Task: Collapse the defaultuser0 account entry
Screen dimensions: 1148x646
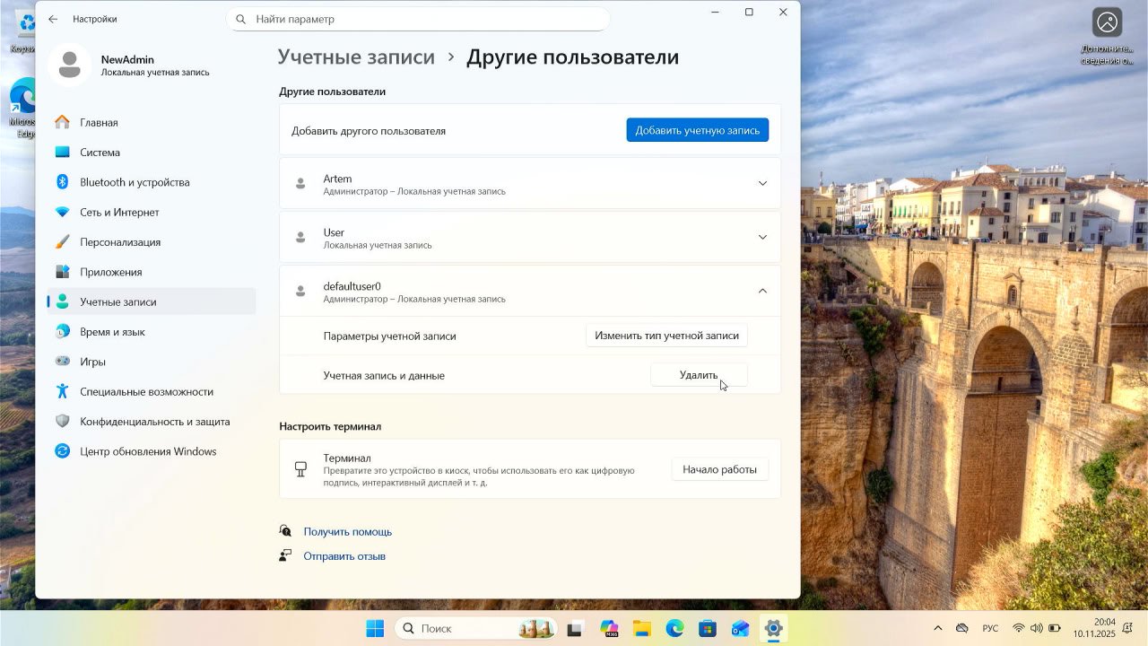Action: (761, 290)
